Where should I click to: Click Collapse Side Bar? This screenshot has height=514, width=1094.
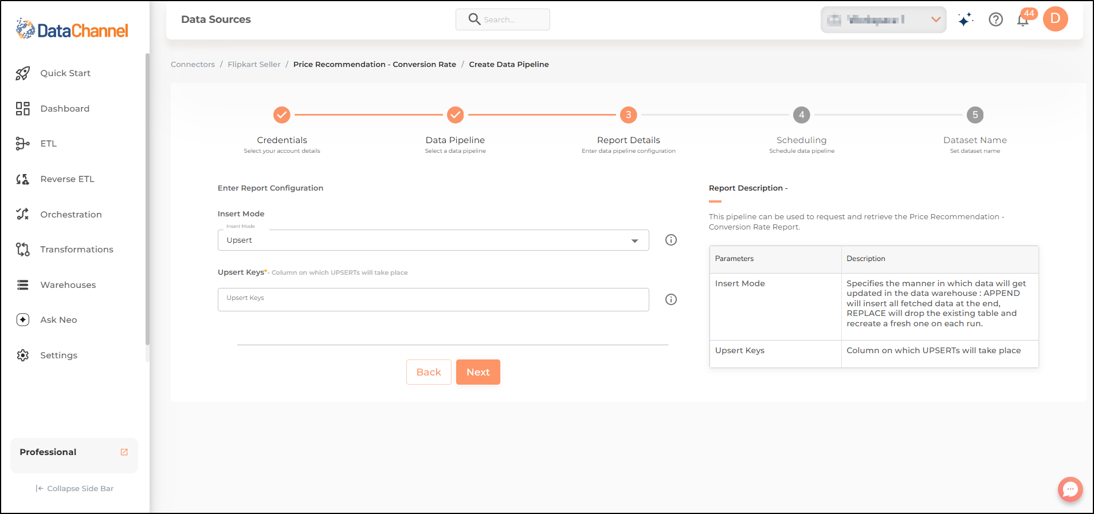pyautogui.click(x=74, y=488)
